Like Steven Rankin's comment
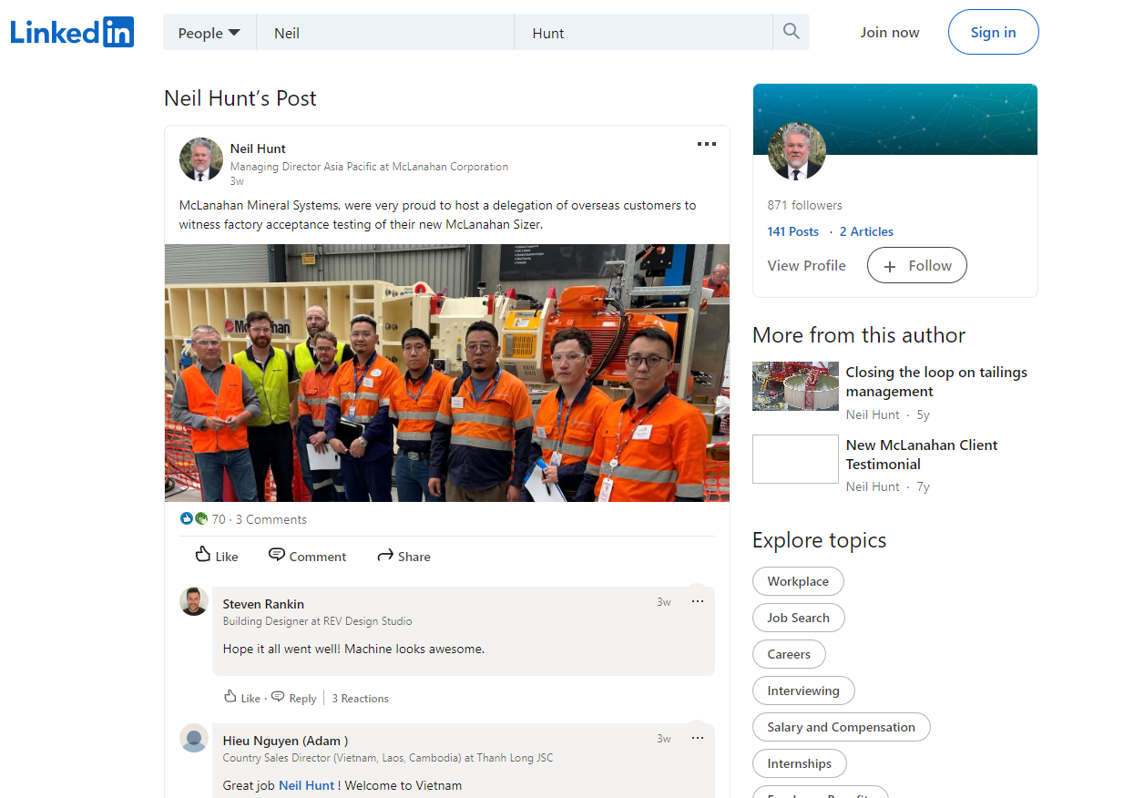 click(x=242, y=698)
